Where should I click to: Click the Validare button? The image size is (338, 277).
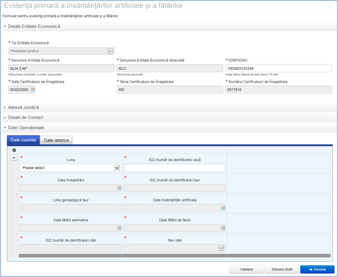pyautogui.click(x=246, y=269)
